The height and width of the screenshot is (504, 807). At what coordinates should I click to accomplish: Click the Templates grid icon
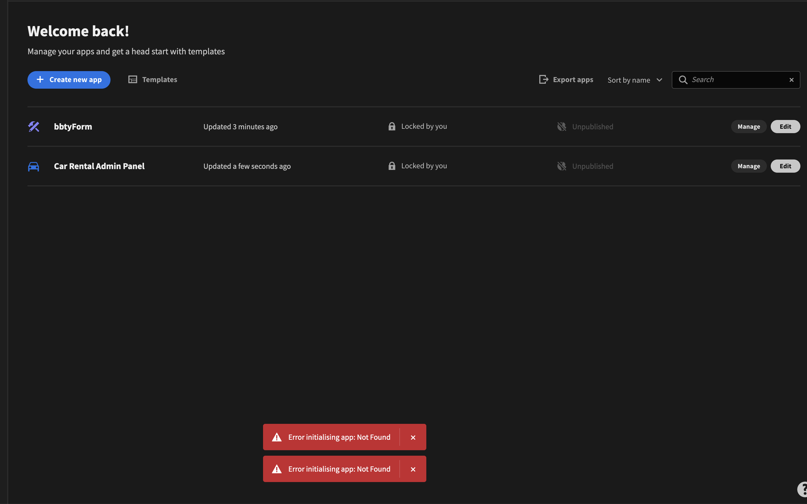[133, 79]
